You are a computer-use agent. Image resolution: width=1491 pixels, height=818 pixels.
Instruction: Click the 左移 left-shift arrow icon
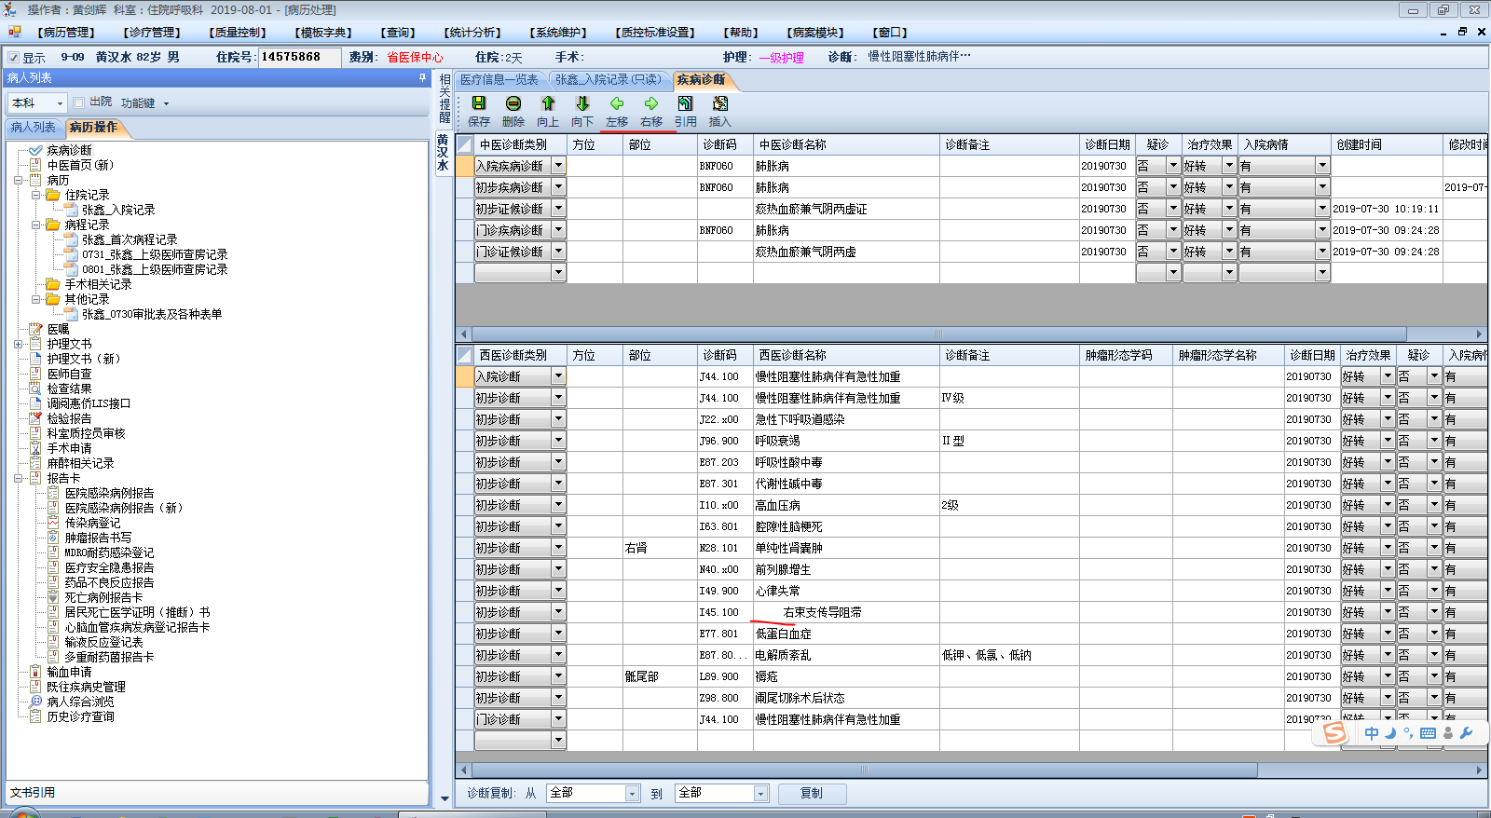617,103
